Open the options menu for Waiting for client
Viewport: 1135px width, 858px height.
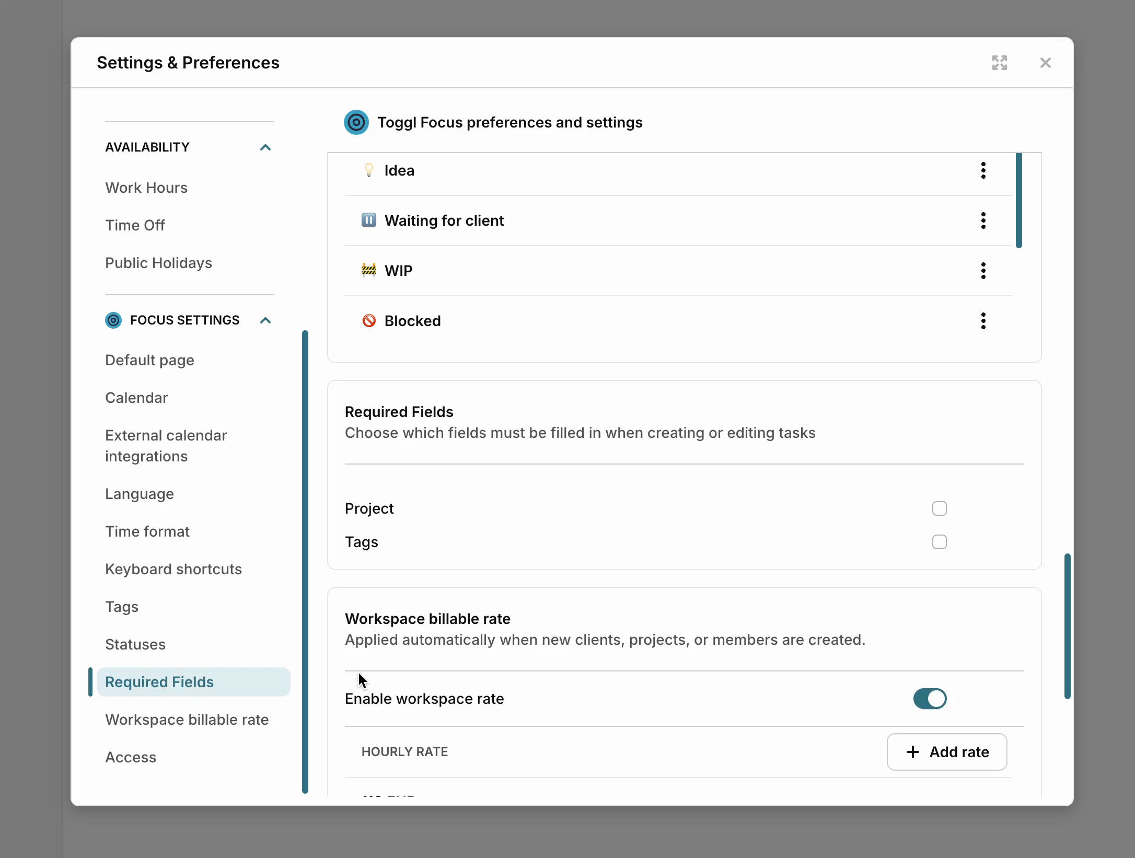(x=983, y=221)
